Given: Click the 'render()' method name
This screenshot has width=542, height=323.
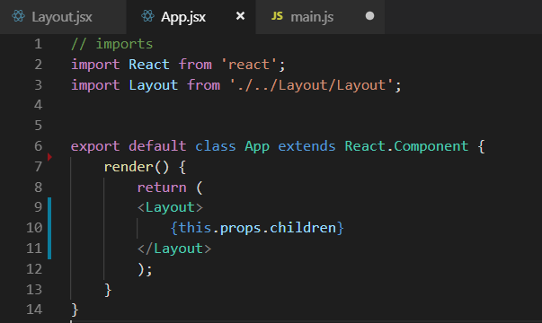Looking at the screenshot, I should point(137,167).
